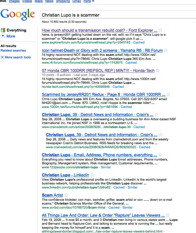This screenshot has width=196, height=233.
Task: Open News from the top navigation
Action: [49, 1]
